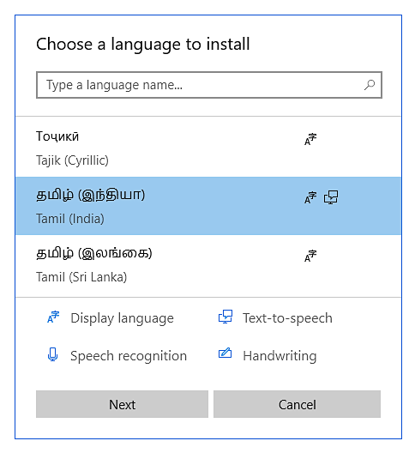Click display language icon for Tamil (Sri Lanka)

(310, 256)
